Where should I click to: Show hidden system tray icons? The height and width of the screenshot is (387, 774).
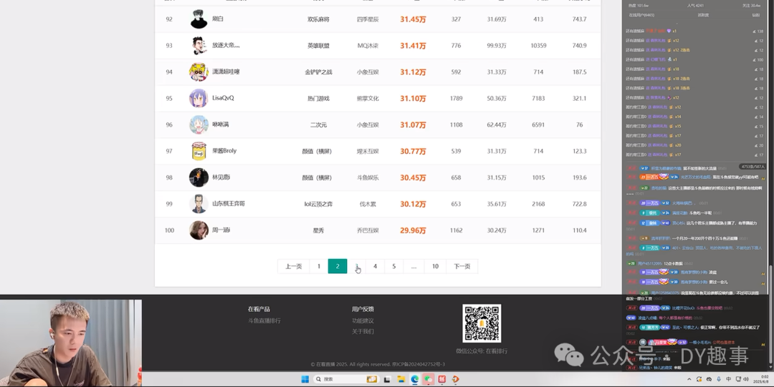click(x=689, y=379)
